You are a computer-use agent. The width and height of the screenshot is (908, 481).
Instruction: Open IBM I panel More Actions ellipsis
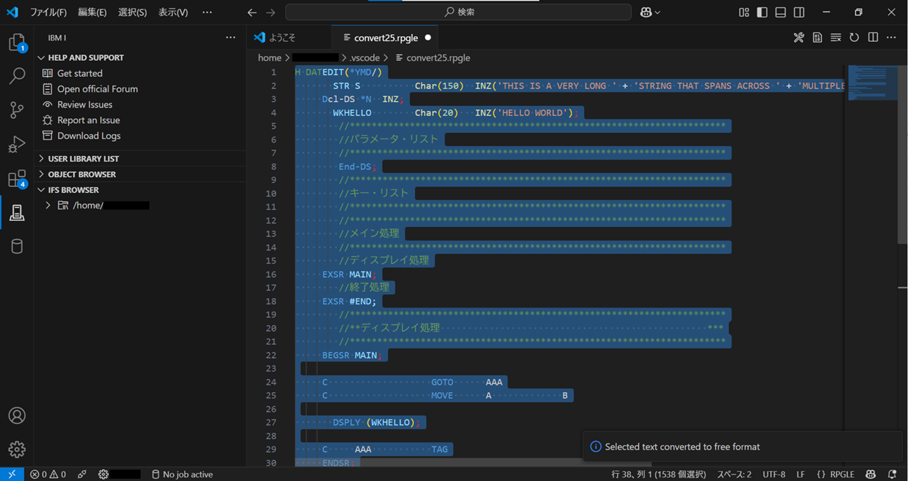[230, 38]
